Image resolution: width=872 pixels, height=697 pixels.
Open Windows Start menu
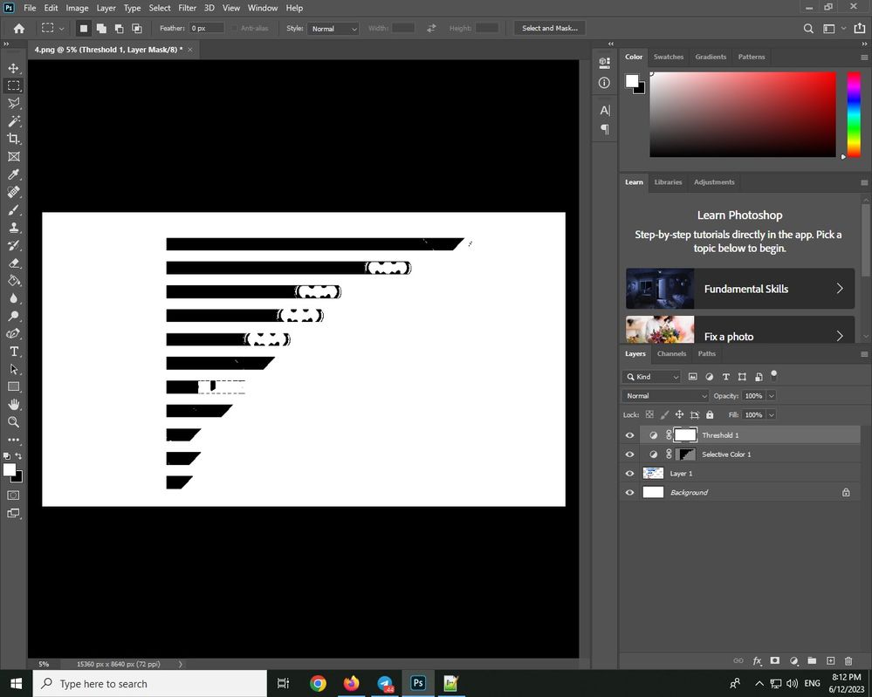pyautogui.click(x=16, y=684)
